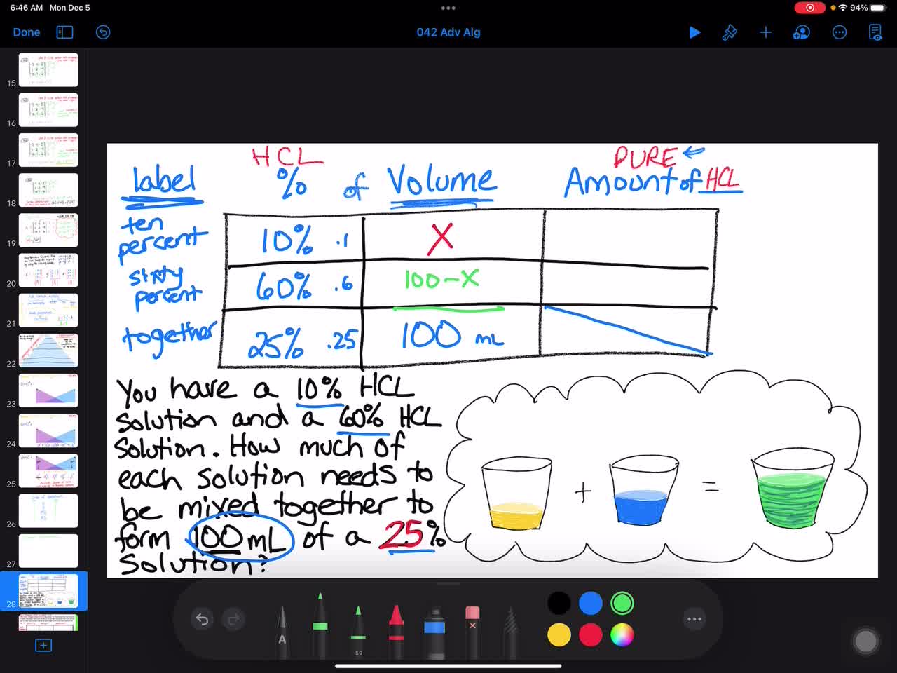
Task: Open the Format paintbrush icon
Action: tap(730, 32)
